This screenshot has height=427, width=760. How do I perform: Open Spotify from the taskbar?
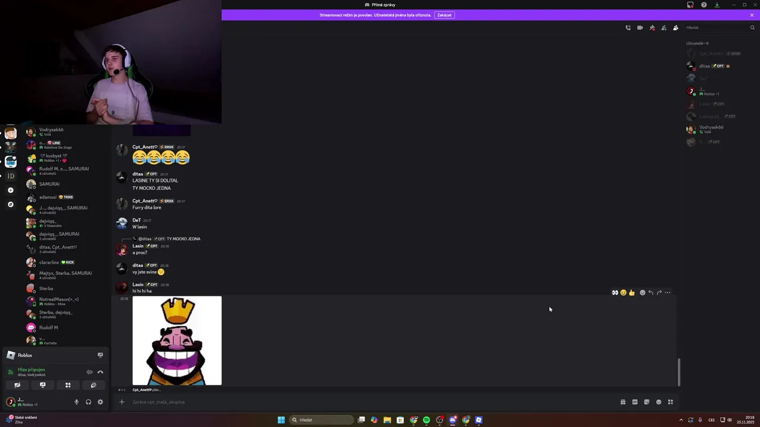click(426, 420)
